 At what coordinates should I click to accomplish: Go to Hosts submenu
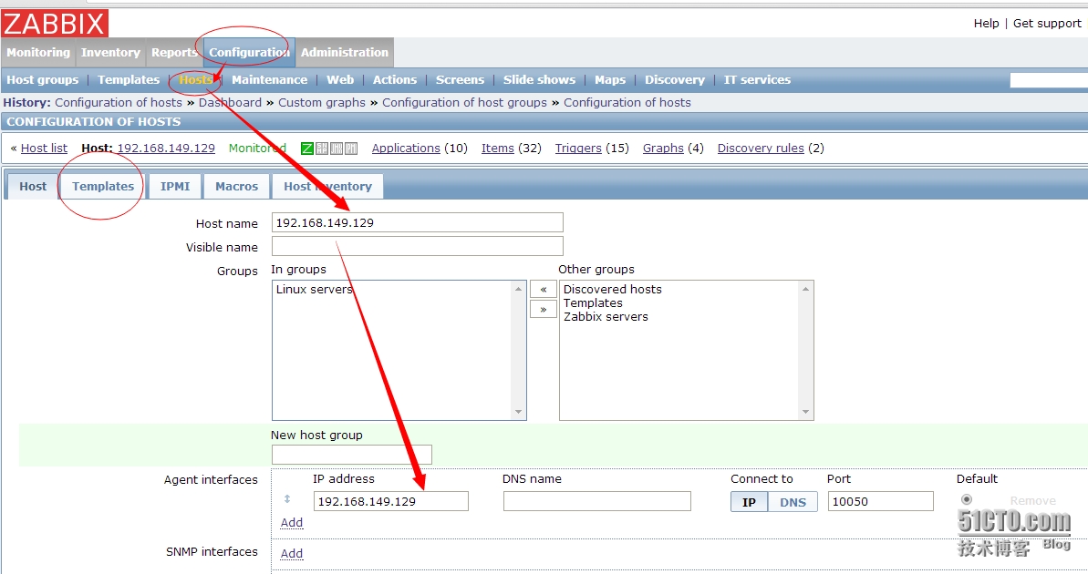point(196,80)
